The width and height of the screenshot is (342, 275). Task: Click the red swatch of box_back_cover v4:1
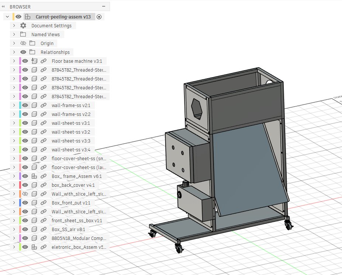coord(20,185)
